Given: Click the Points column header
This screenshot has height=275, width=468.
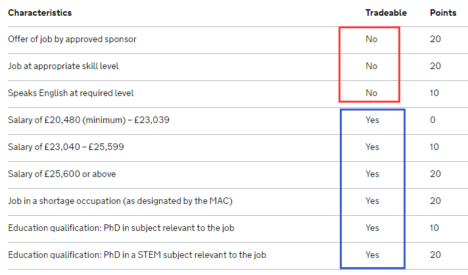Looking at the screenshot, I should (x=443, y=13).
